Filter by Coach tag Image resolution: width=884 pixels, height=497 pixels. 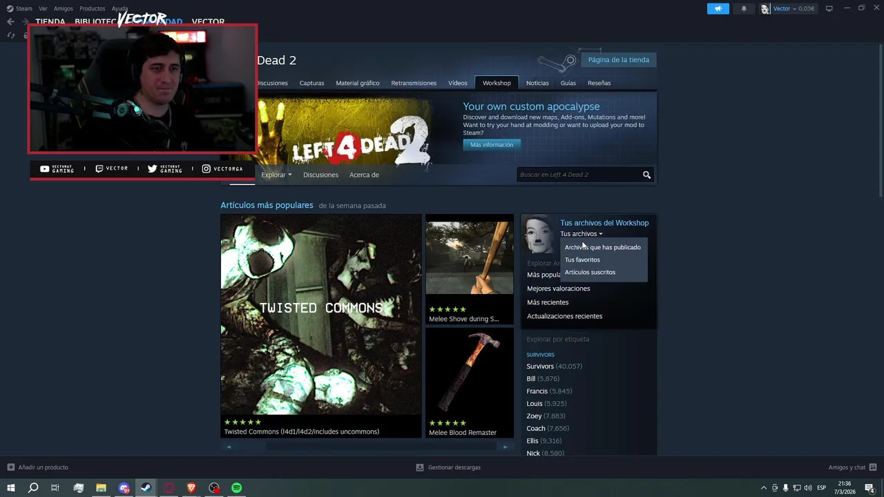click(548, 429)
